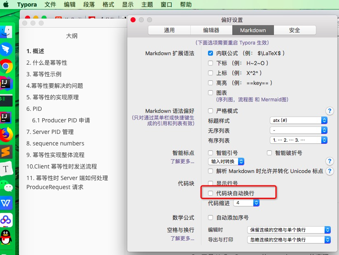
Task: Go to outline item 6.1 Producer PID 申请
Action: point(61,120)
